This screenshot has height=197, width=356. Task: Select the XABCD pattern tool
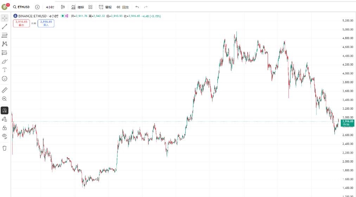(5, 44)
